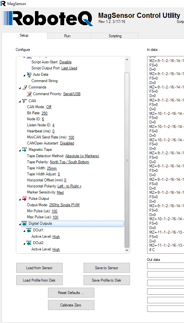
Task: Click the Calibrate Zero button
Action: tap(71, 305)
